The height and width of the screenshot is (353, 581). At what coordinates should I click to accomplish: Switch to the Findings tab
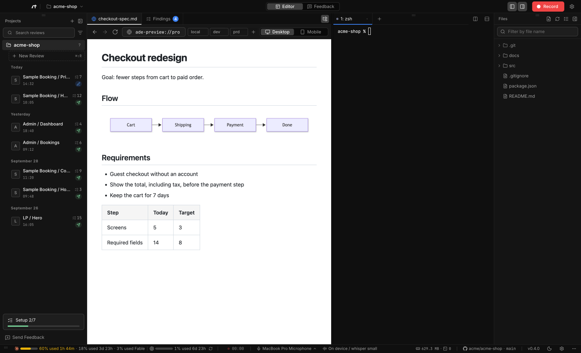(x=162, y=19)
